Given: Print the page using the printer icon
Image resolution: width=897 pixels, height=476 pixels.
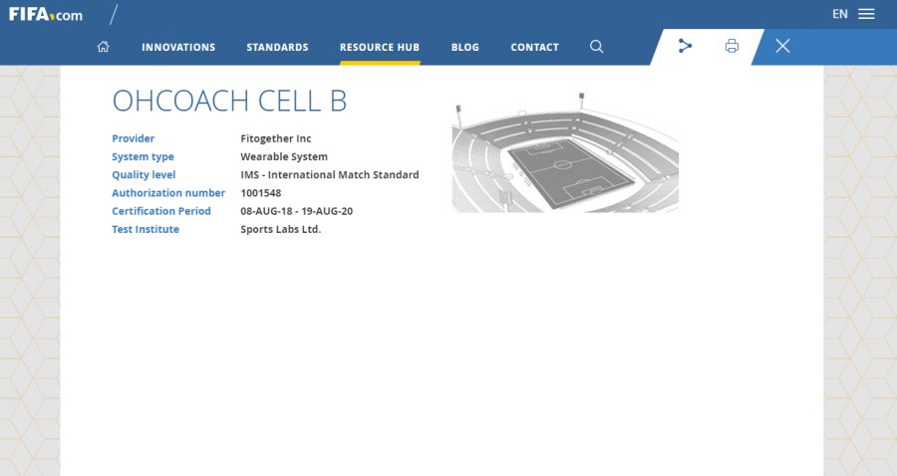Looking at the screenshot, I should (x=732, y=46).
